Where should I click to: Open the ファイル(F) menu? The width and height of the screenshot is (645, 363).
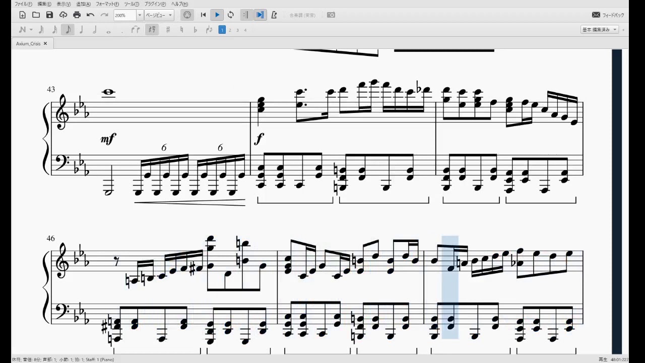click(x=24, y=4)
